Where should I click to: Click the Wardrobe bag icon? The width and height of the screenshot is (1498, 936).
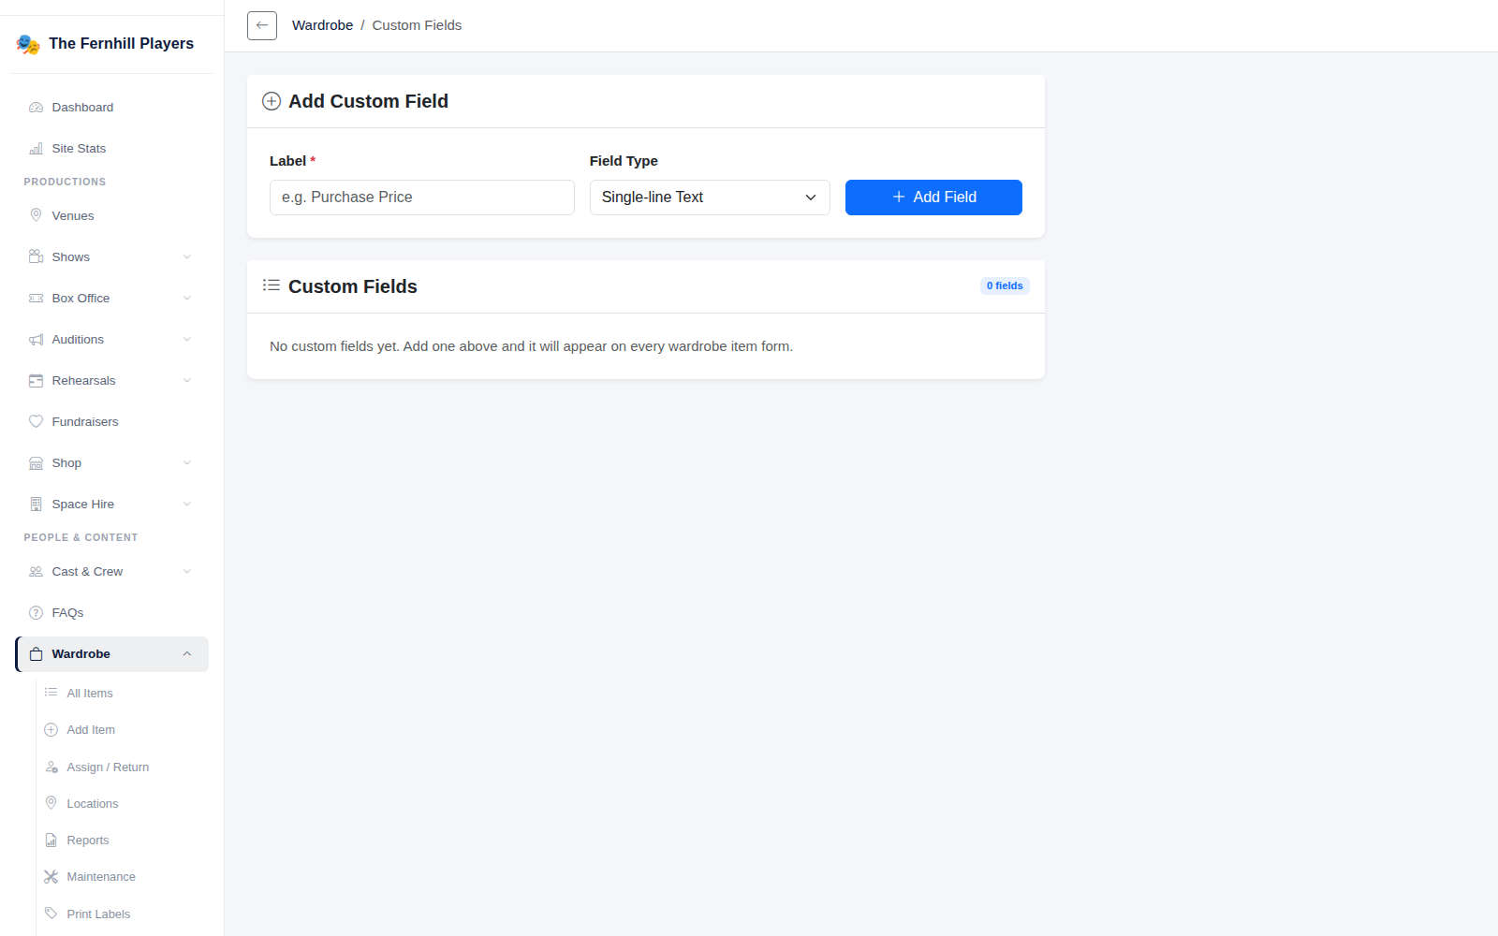pyautogui.click(x=36, y=654)
